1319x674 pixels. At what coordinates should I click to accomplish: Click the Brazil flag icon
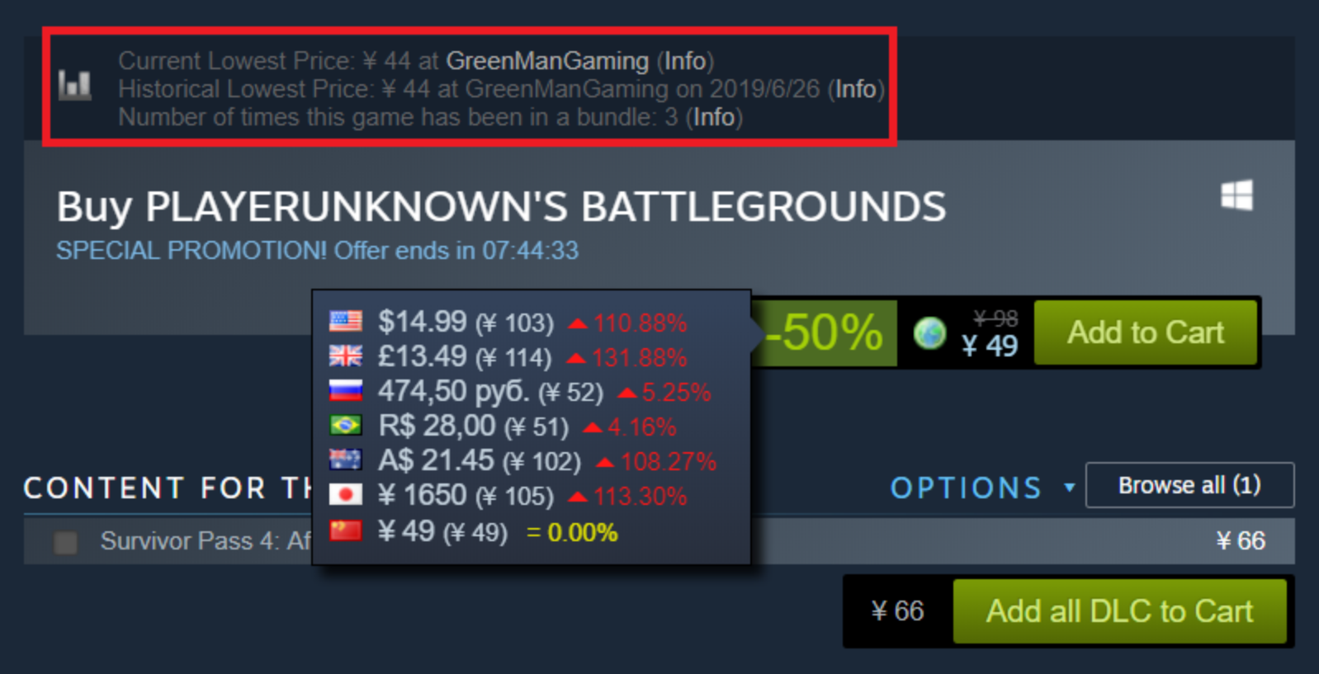click(x=345, y=425)
